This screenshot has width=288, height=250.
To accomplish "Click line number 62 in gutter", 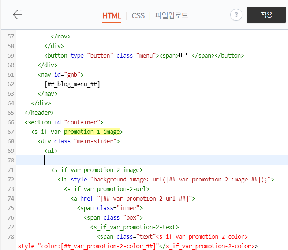I will [11, 84].
